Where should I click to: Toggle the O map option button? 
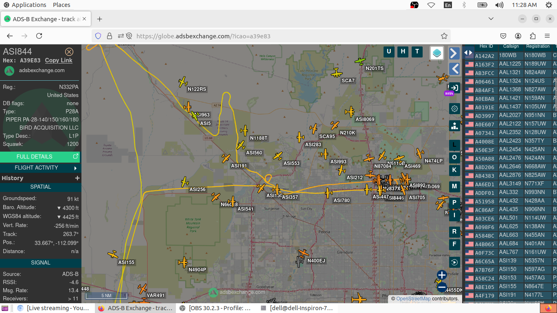[454, 157]
